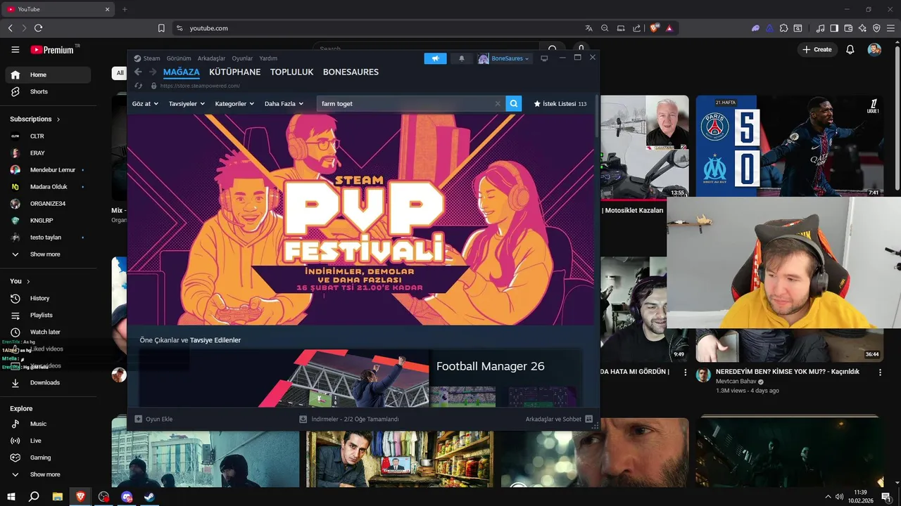Open Steam announcements megaphone button
The width and height of the screenshot is (901, 506).
[435, 58]
